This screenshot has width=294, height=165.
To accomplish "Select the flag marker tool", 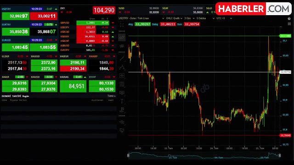I will [122, 110].
